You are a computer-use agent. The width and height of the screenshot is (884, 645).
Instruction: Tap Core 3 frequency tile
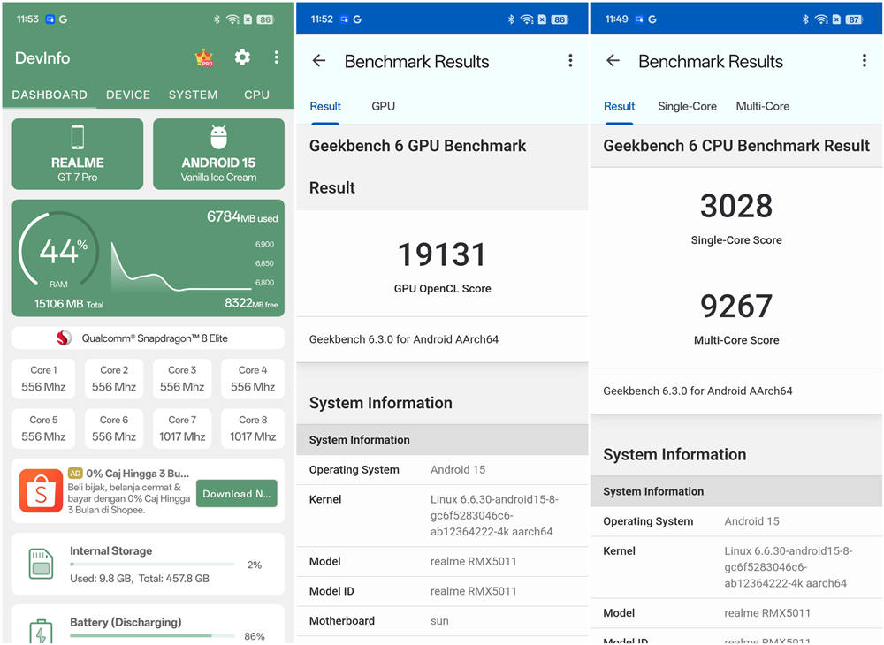pos(182,378)
